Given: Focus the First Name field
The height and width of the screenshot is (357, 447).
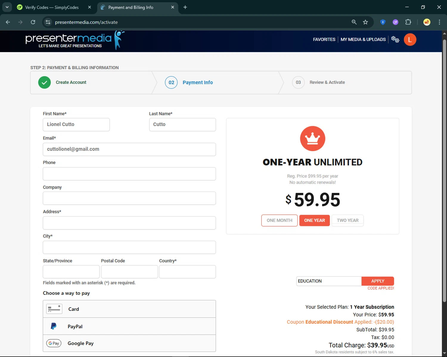Looking at the screenshot, I should click(x=76, y=125).
